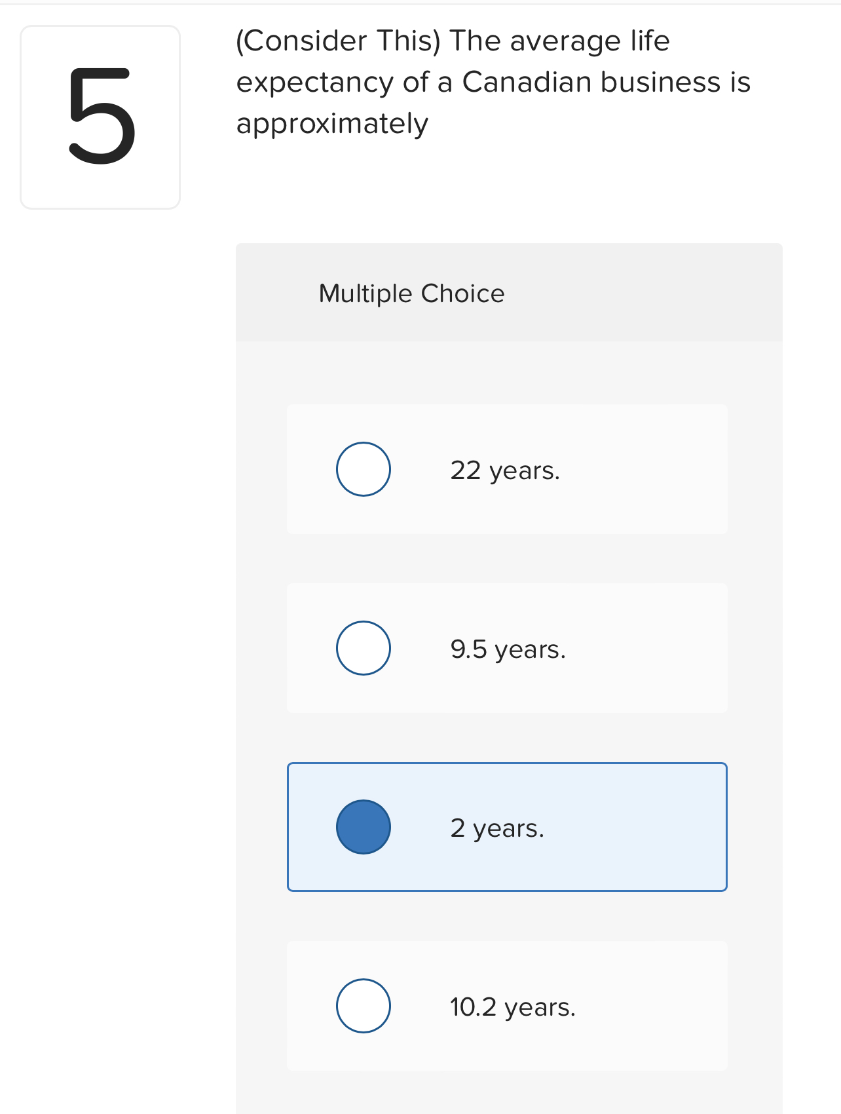Select the 9.5 years radio button
This screenshot has height=1114, width=841.
coord(363,648)
